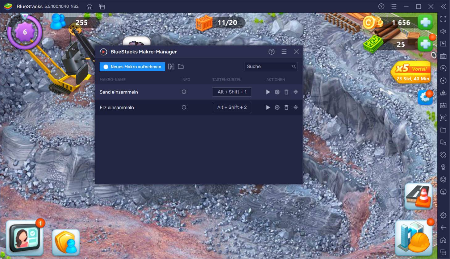The width and height of the screenshot is (450, 259).
Task: Click the sync operations sidebar icon
Action: click(x=443, y=81)
